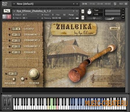Collapse the instrument name dropdown arrow
130x112 pixels.
pos(14,11)
